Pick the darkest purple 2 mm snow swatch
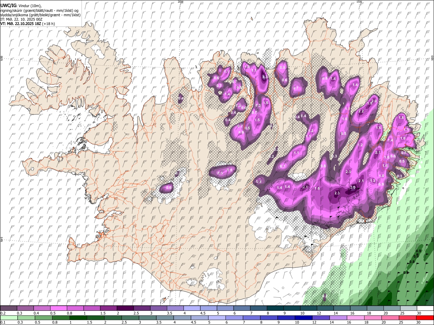Screen dimensions: 434x325 click(125, 308)
